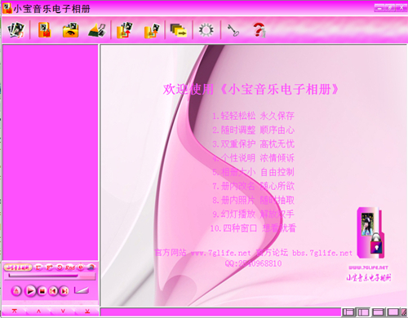
Task: Switch to the sidebar-only window layout
Action: [363, 312]
